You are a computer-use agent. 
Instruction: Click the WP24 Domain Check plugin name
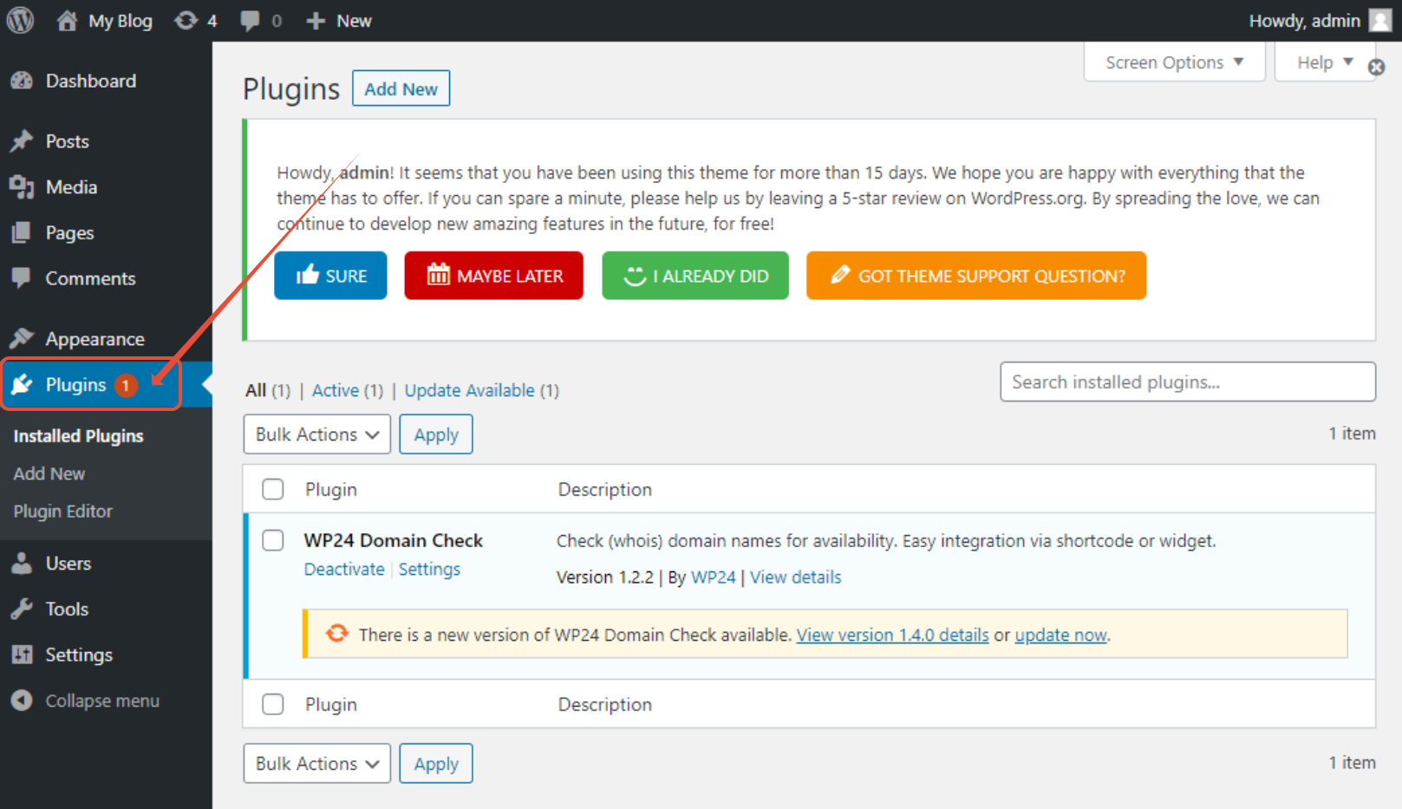394,540
